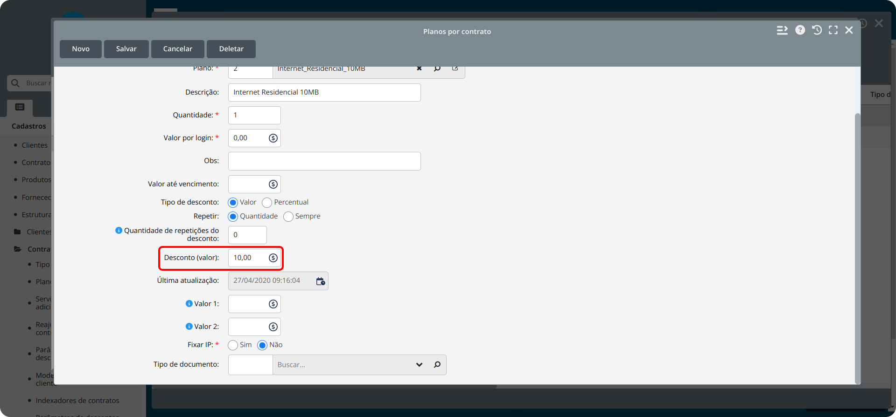This screenshot has height=417, width=896.
Task: Open the Produtos sidebar menu item
Action: [x=36, y=180]
